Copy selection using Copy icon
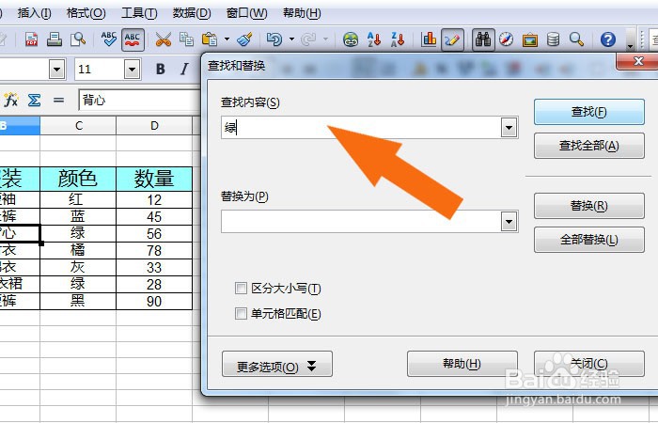 coord(186,39)
